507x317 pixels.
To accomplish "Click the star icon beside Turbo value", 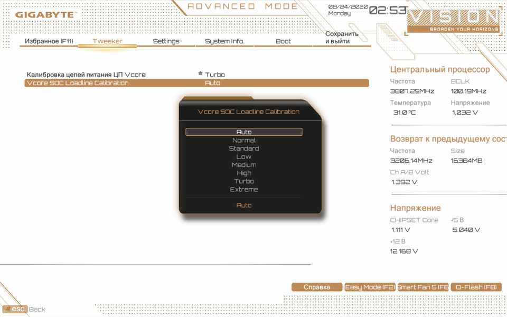I will point(201,73).
